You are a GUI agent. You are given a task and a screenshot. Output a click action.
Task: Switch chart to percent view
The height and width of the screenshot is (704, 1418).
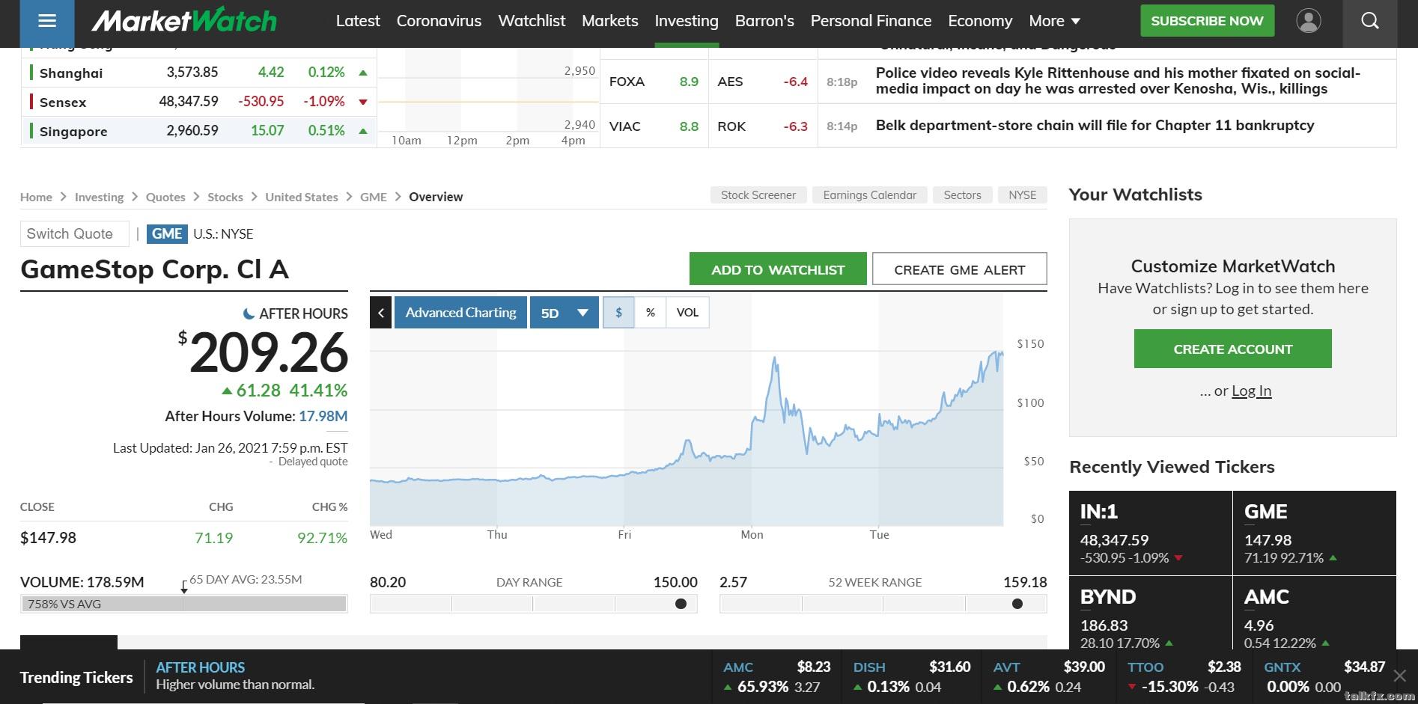click(651, 313)
